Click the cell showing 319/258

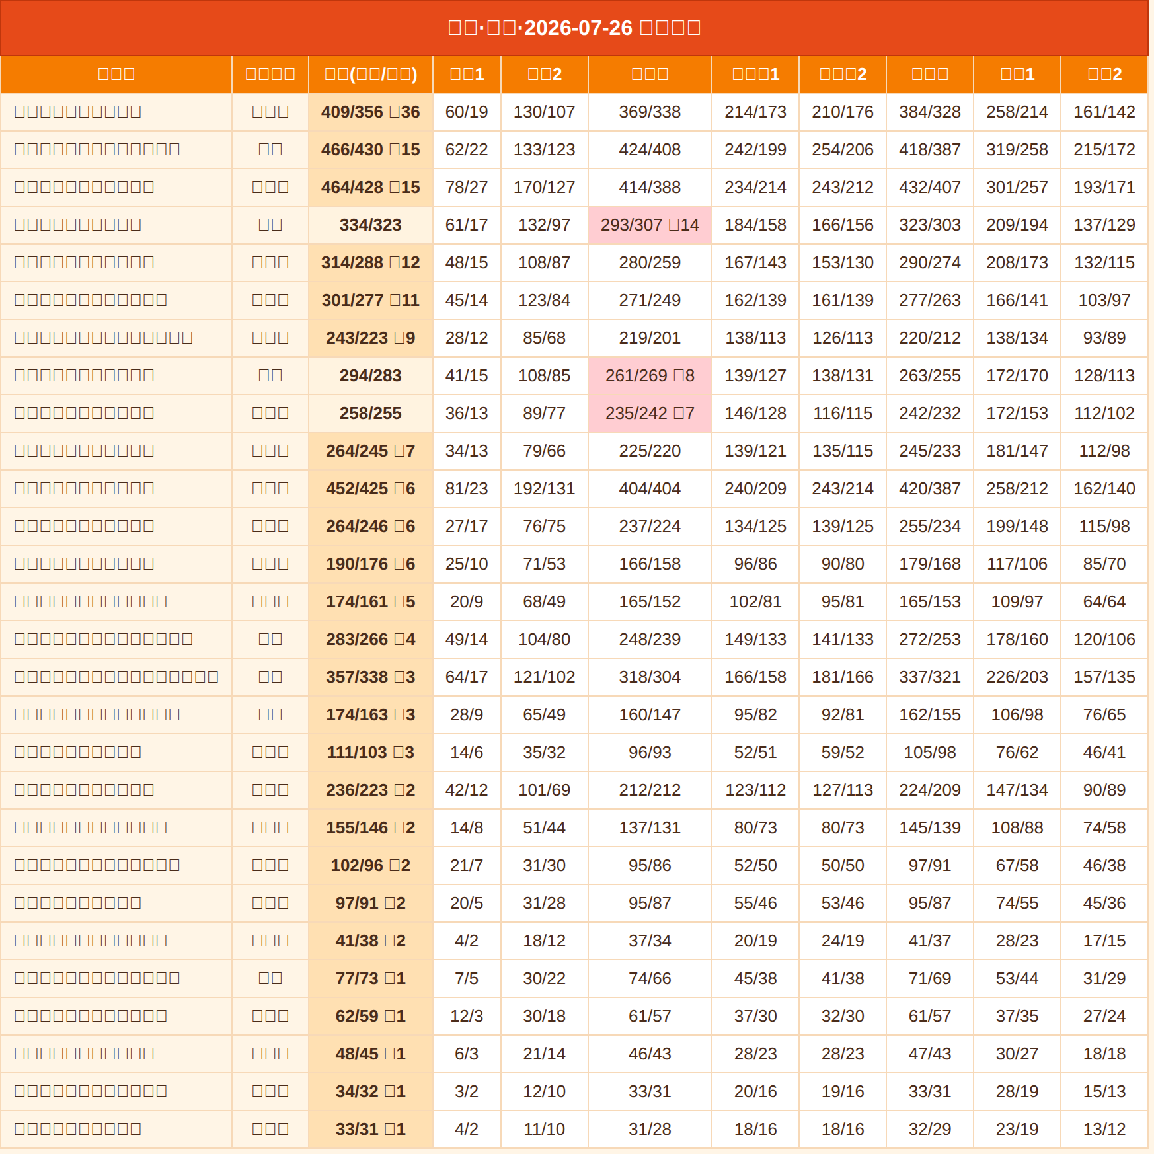(x=1017, y=149)
